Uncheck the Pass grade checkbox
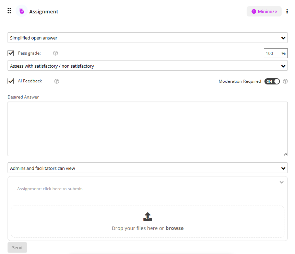The width and height of the screenshot is (295, 254). 11,53
